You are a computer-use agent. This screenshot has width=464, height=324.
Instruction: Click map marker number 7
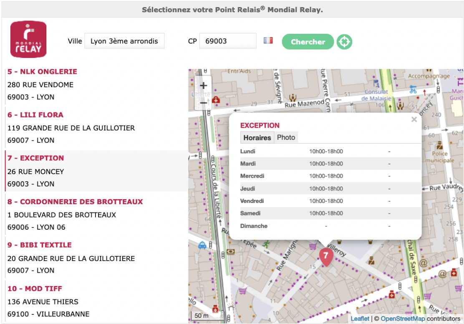(326, 257)
